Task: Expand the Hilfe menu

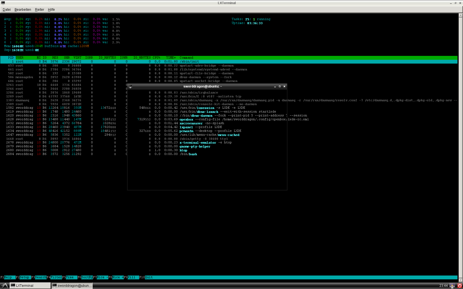Action: 51,10
